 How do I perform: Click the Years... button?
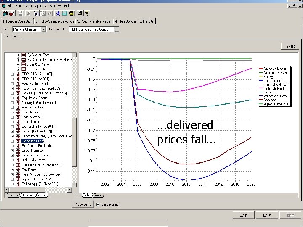(x=290, y=46)
